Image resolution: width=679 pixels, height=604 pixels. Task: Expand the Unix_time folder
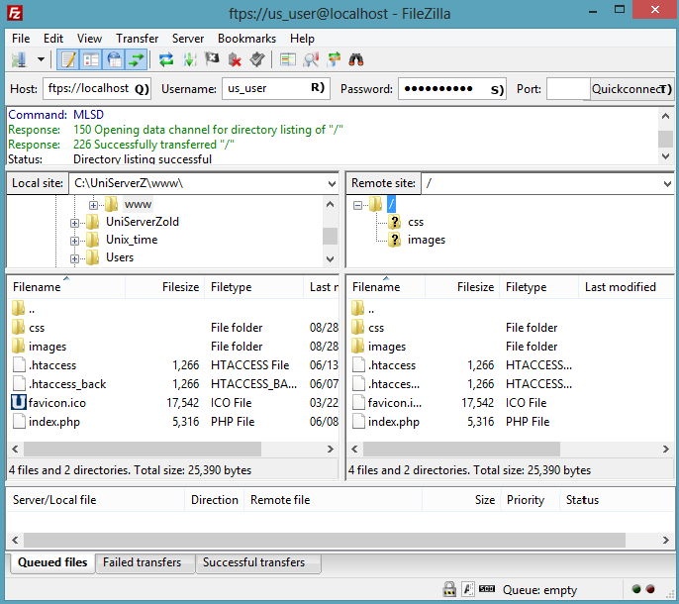(74, 241)
